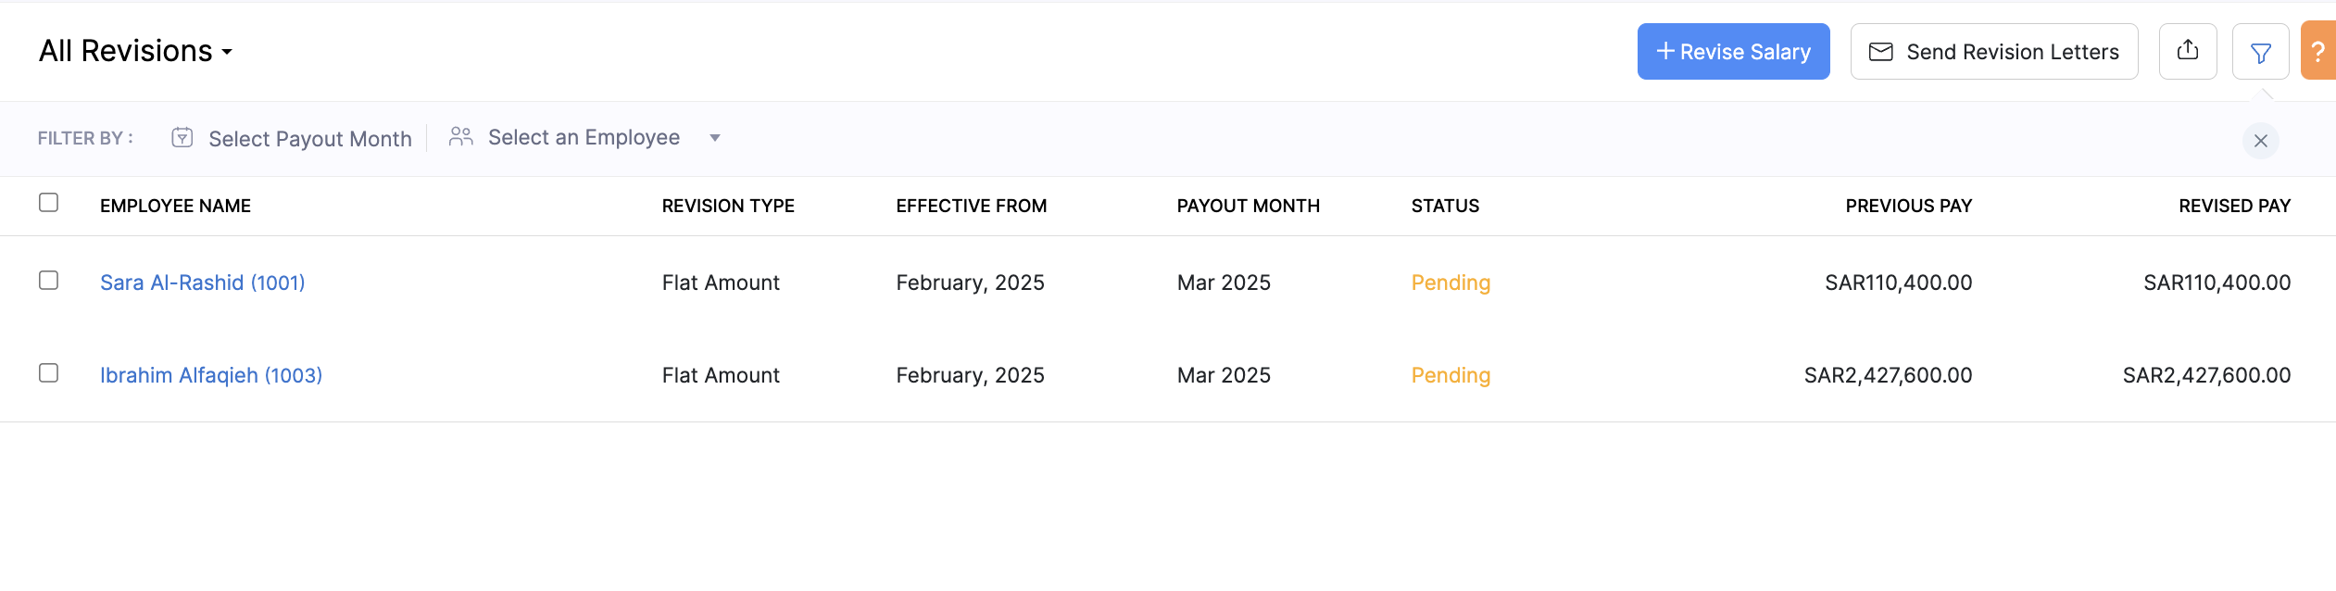The image size is (2336, 591).
Task: Click the employee people icon
Action: coord(460,137)
